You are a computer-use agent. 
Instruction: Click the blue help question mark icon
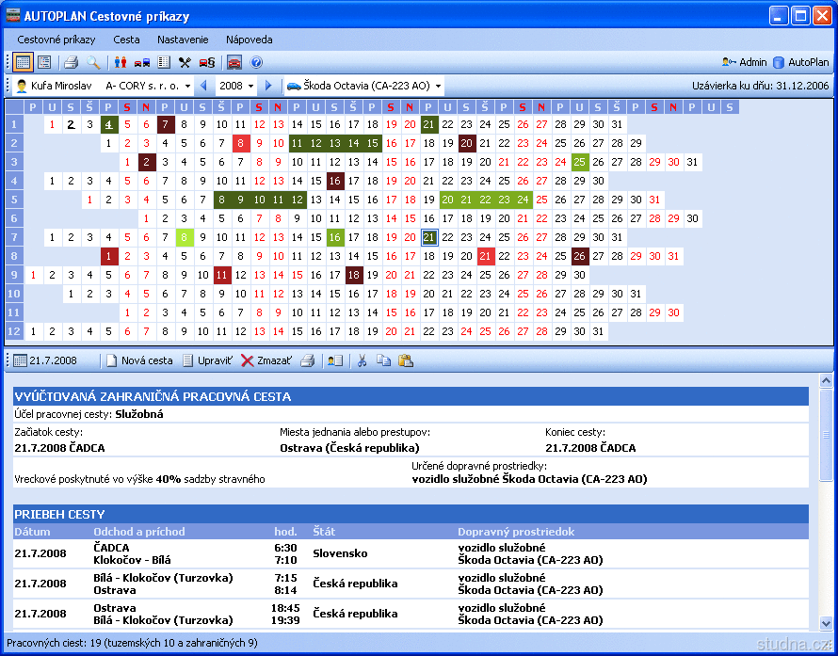256,62
